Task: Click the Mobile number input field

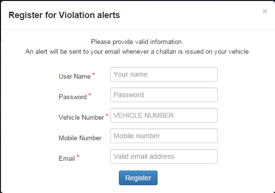Action: (164, 136)
